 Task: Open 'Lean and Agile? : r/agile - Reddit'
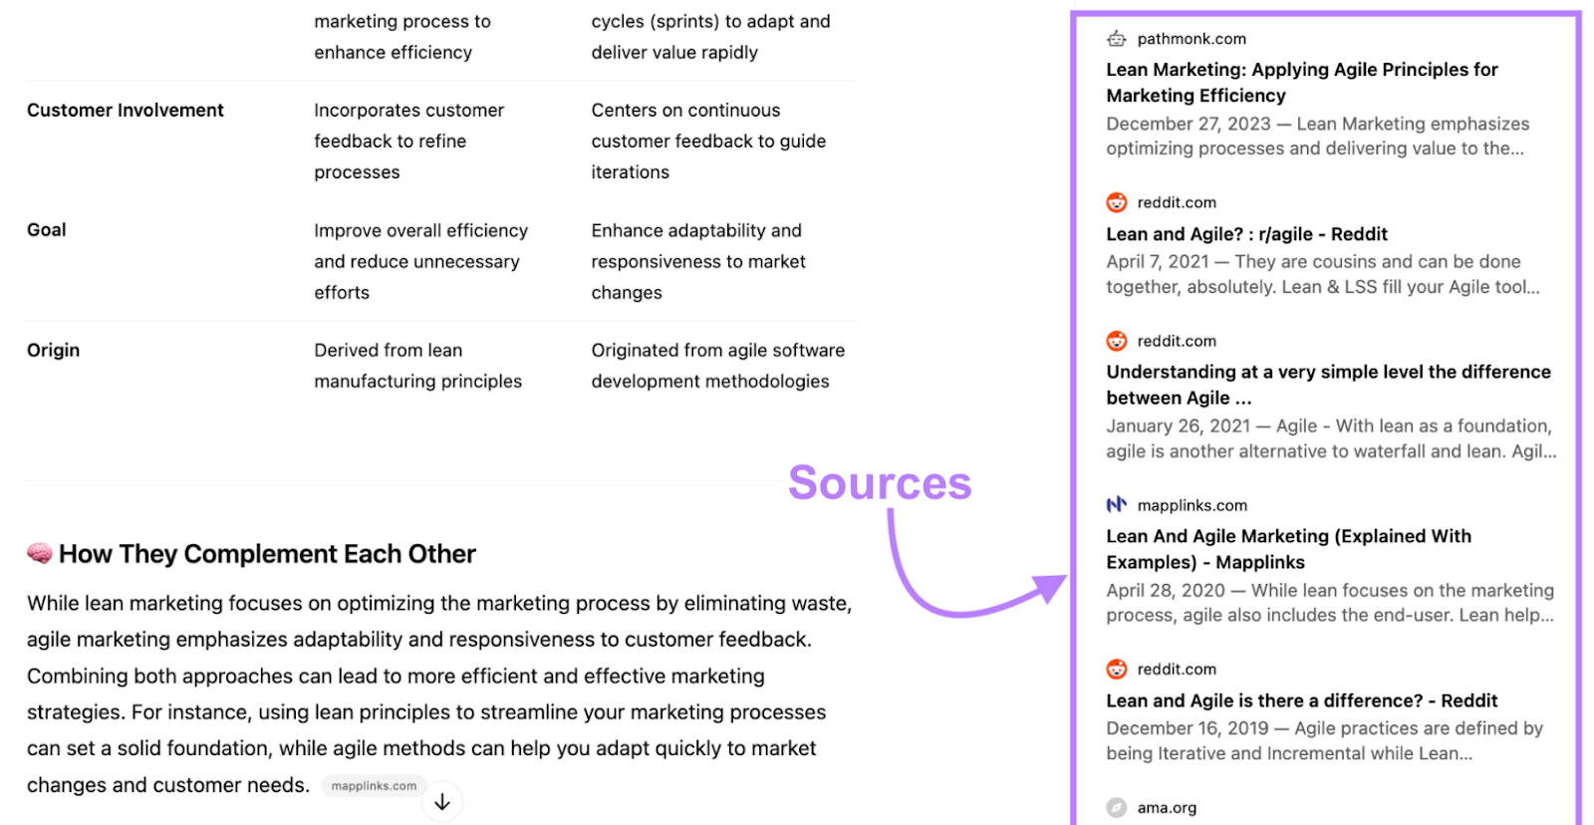click(1245, 234)
